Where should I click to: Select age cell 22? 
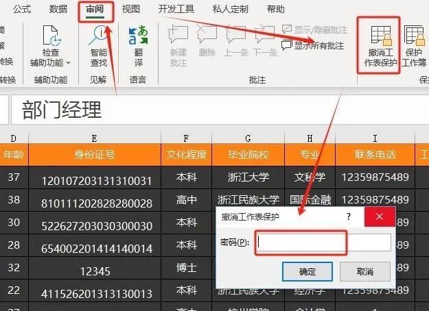14,290
